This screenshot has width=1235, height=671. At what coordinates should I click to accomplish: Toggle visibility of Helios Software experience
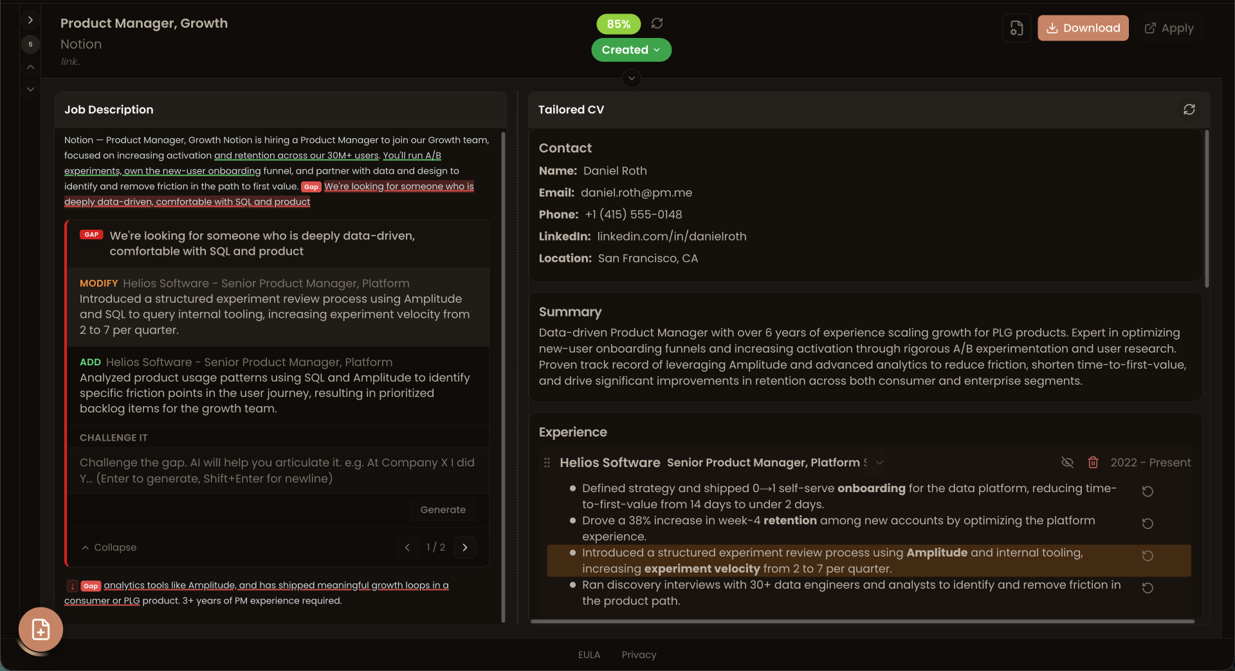[1067, 463]
